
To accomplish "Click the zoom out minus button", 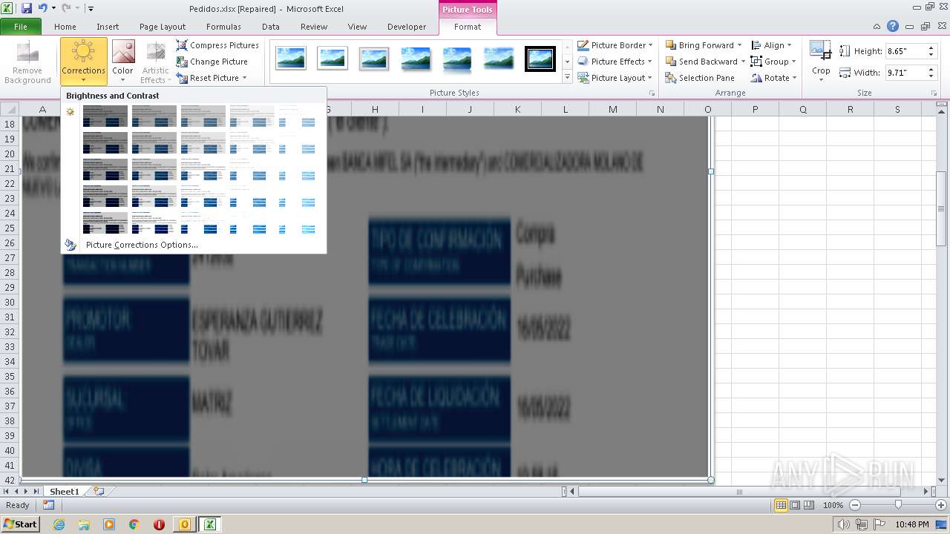I will point(854,505).
